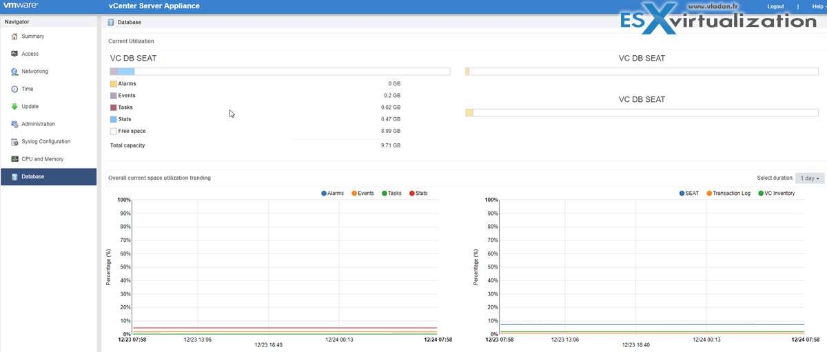The image size is (827, 352).
Task: Select the Time navigator item
Action: [48, 89]
